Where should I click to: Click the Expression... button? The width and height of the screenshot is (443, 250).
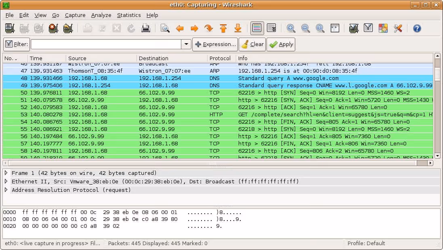coord(215,44)
